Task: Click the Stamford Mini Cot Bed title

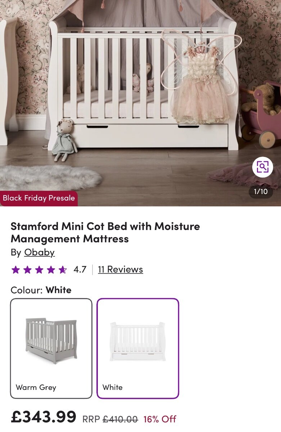Action: point(105,232)
